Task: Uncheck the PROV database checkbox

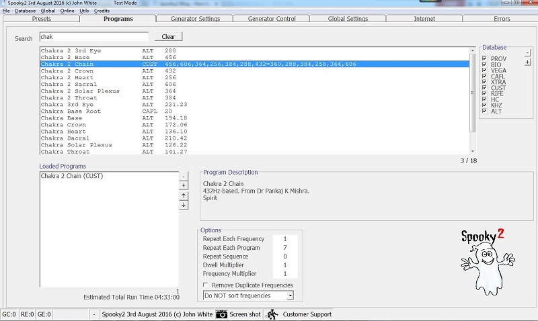Action: pos(484,59)
